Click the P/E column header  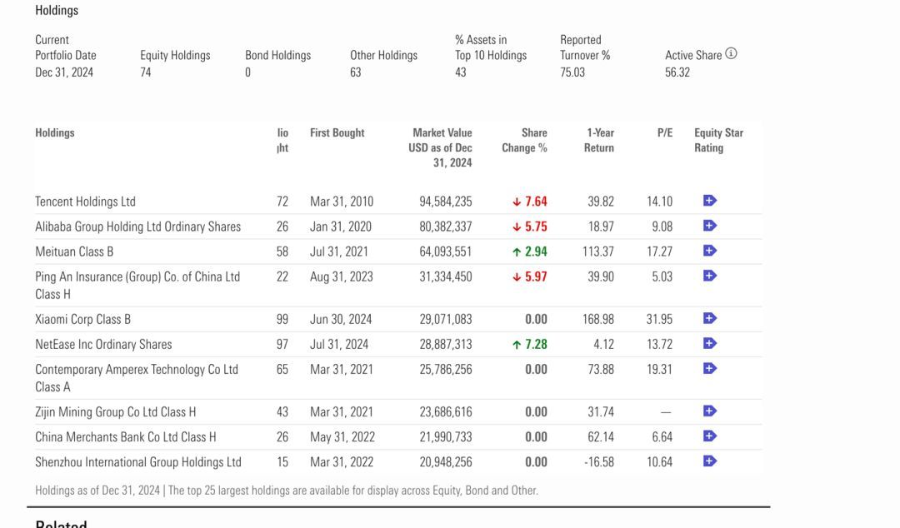(664, 133)
